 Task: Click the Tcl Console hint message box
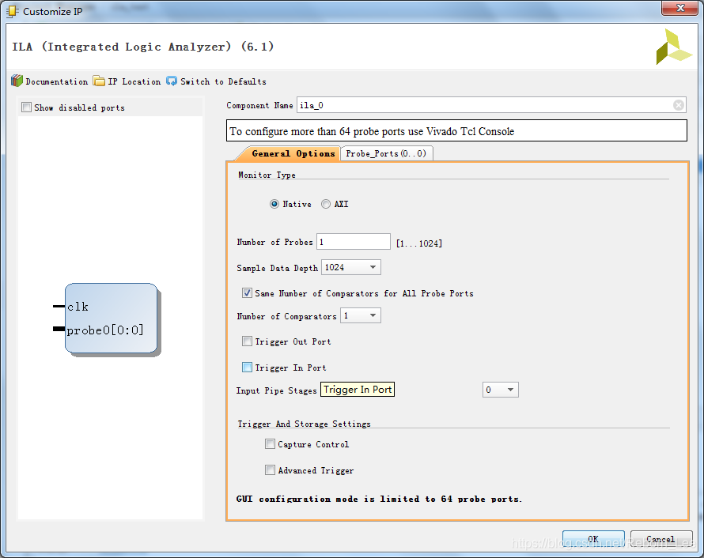tap(456, 130)
